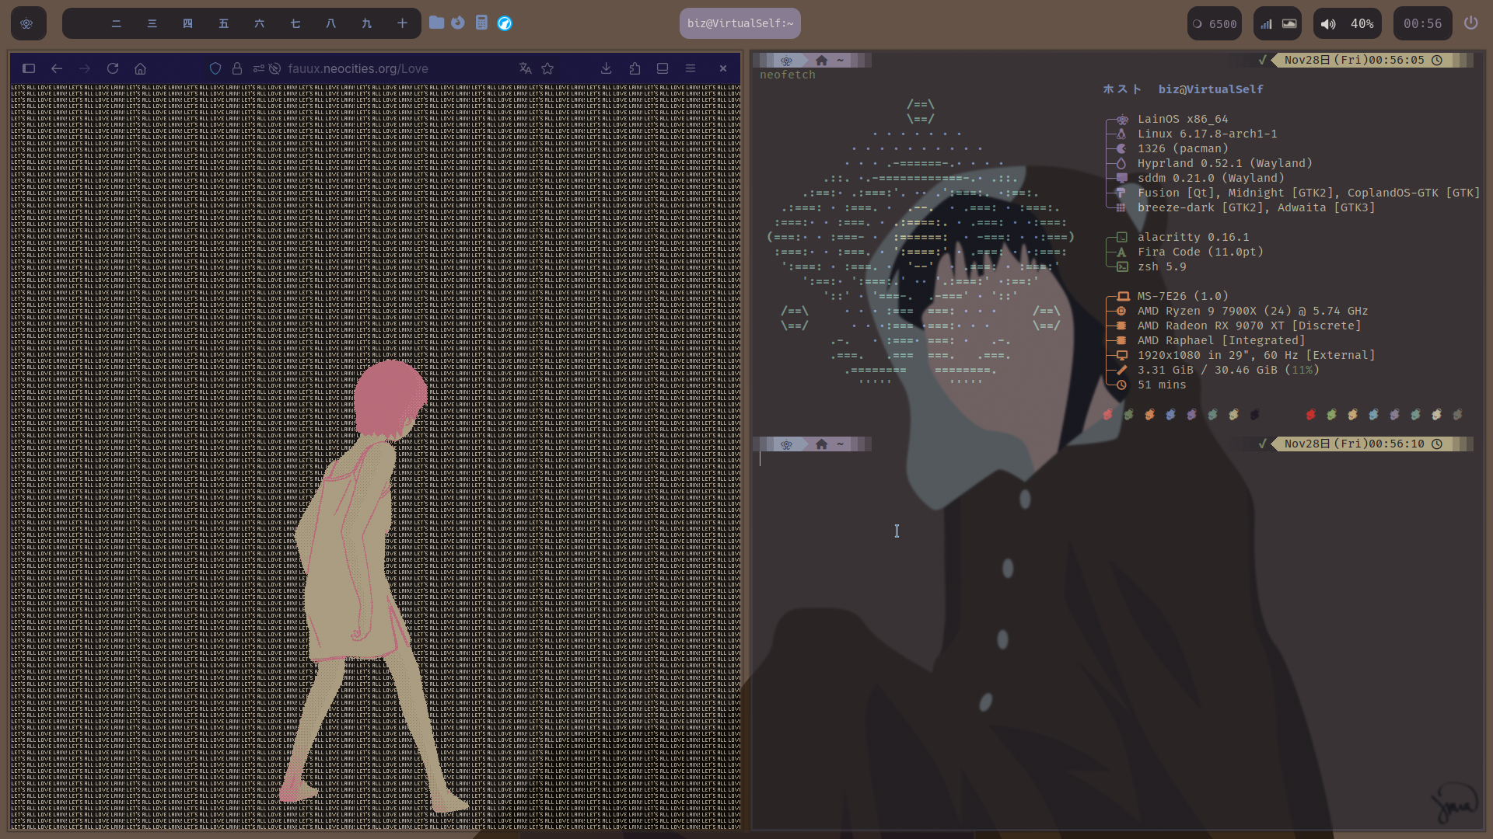Click the browser home icon

coord(140,68)
